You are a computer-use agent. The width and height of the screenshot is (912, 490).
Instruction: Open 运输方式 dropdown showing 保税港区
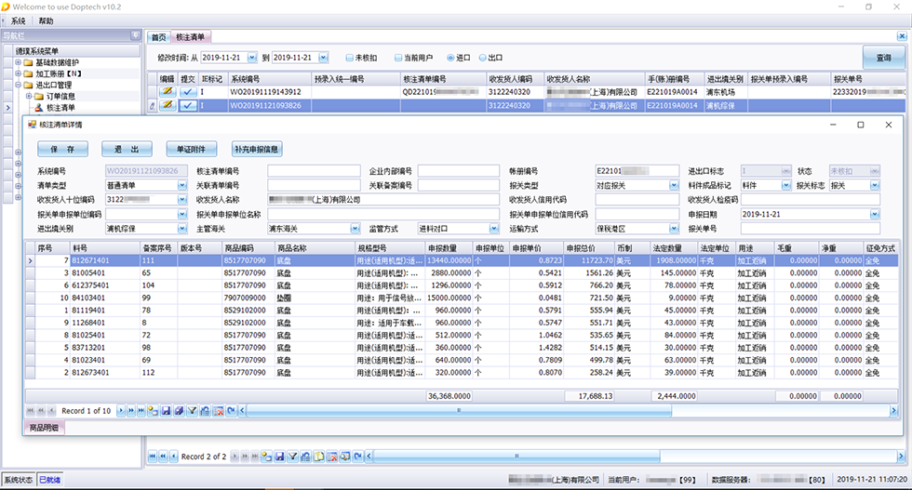coord(674,229)
